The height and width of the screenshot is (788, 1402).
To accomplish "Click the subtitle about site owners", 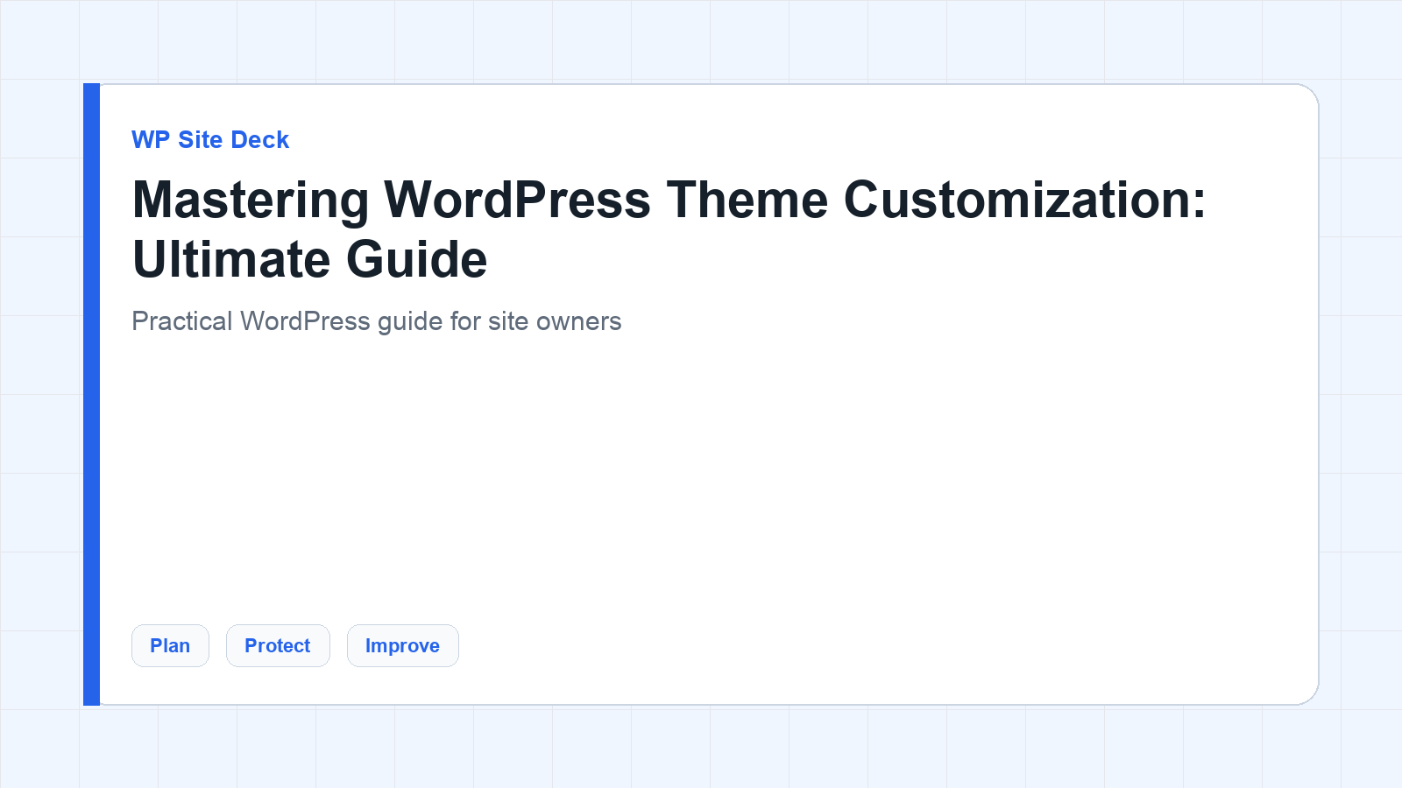I will [377, 321].
